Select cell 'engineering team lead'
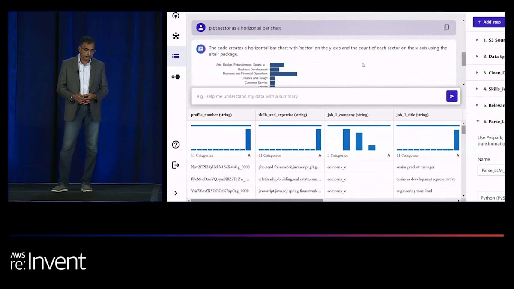Image resolution: width=514 pixels, height=289 pixels. click(427, 191)
